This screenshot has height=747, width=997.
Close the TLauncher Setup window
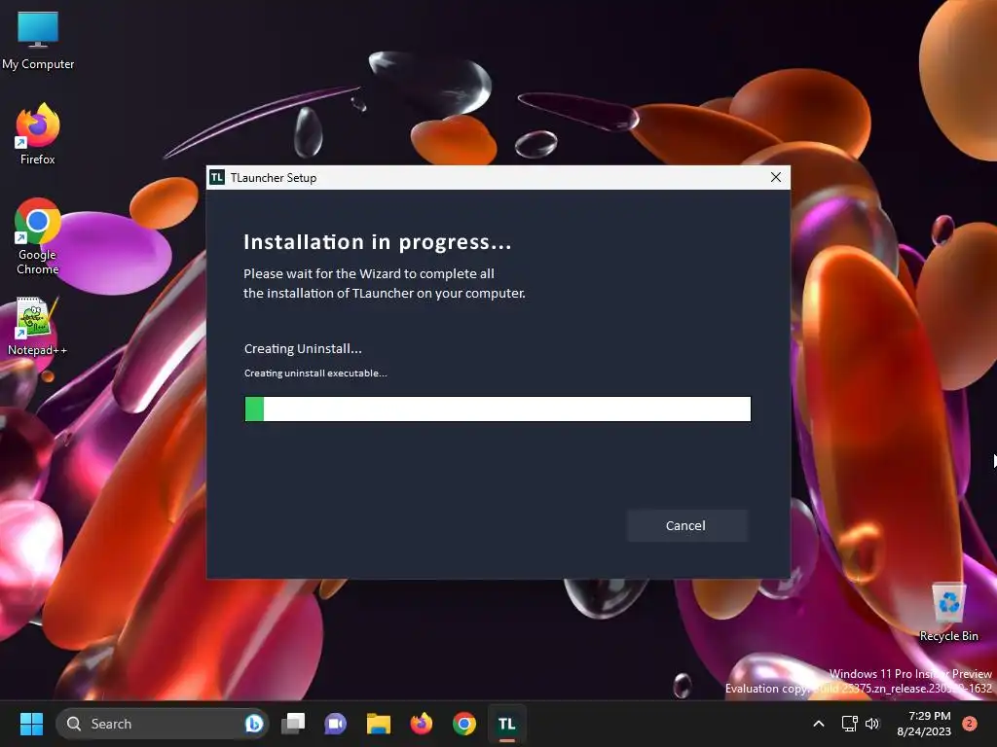[775, 177]
